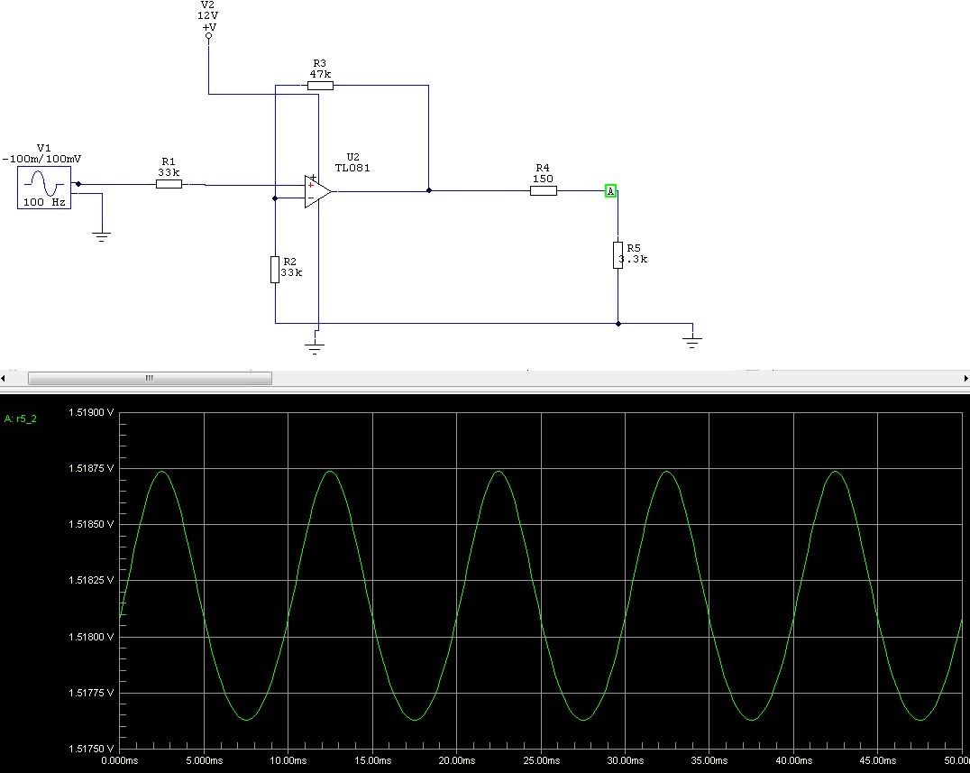The height and width of the screenshot is (773, 970).
Task: Select resistor R1 33k
Action: pos(169,184)
